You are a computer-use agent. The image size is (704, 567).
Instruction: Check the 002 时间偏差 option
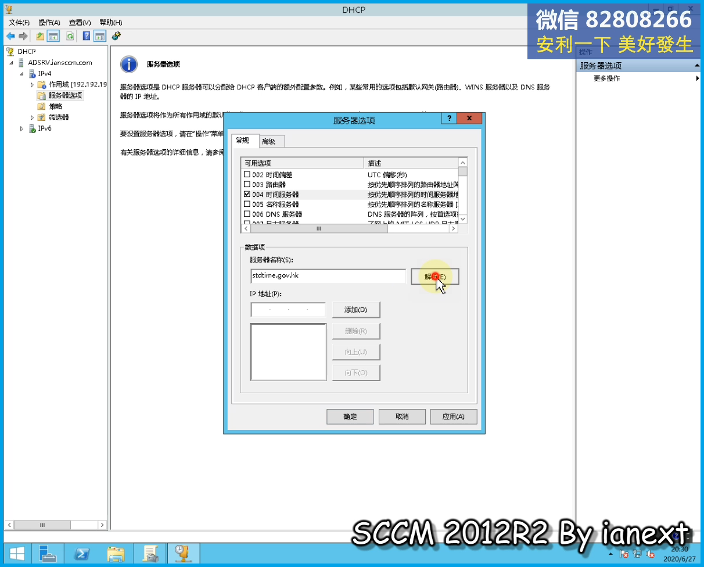coord(247,174)
